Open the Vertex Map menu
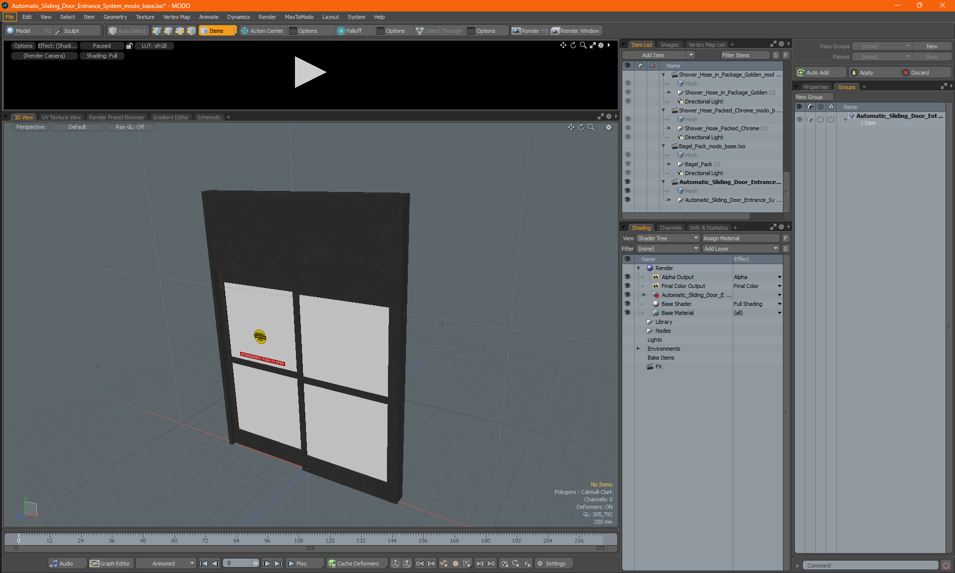This screenshot has height=573, width=955. point(177,17)
